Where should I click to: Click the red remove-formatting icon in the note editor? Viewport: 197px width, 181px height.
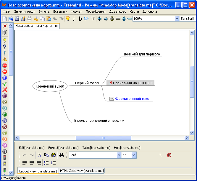[169, 155]
